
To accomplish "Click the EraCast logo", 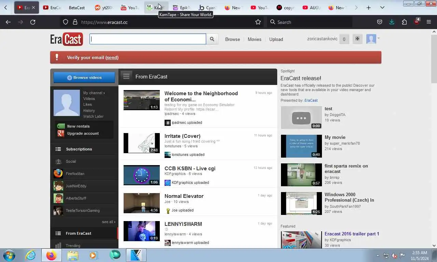I will point(67,39).
